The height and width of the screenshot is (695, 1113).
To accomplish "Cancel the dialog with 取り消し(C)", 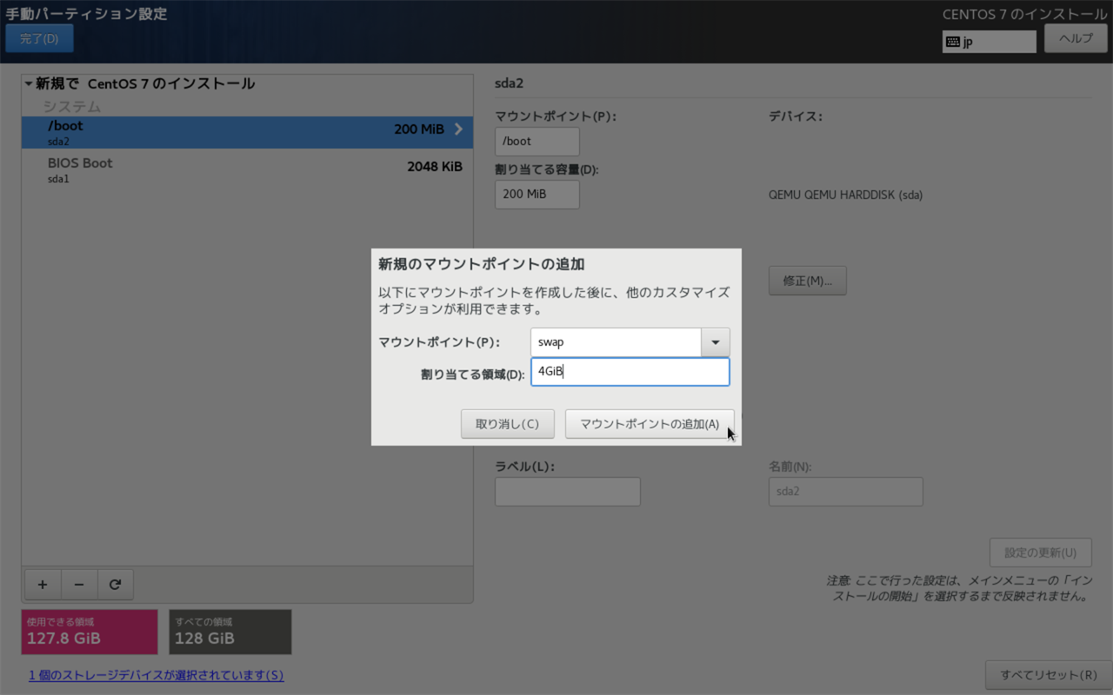I will [507, 423].
